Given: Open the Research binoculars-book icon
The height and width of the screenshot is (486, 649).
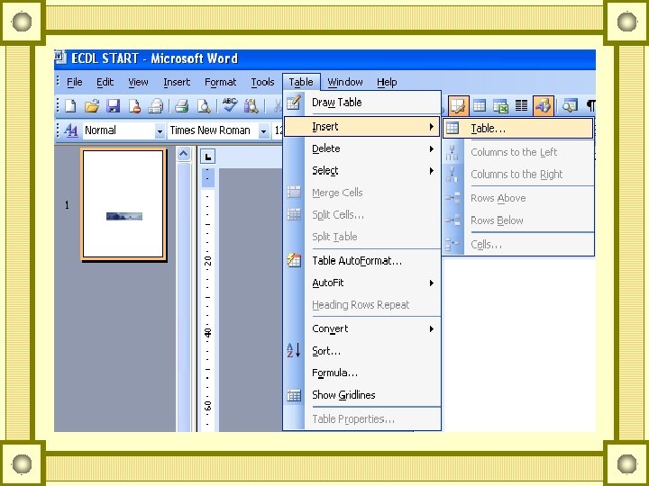Looking at the screenshot, I should [251, 106].
